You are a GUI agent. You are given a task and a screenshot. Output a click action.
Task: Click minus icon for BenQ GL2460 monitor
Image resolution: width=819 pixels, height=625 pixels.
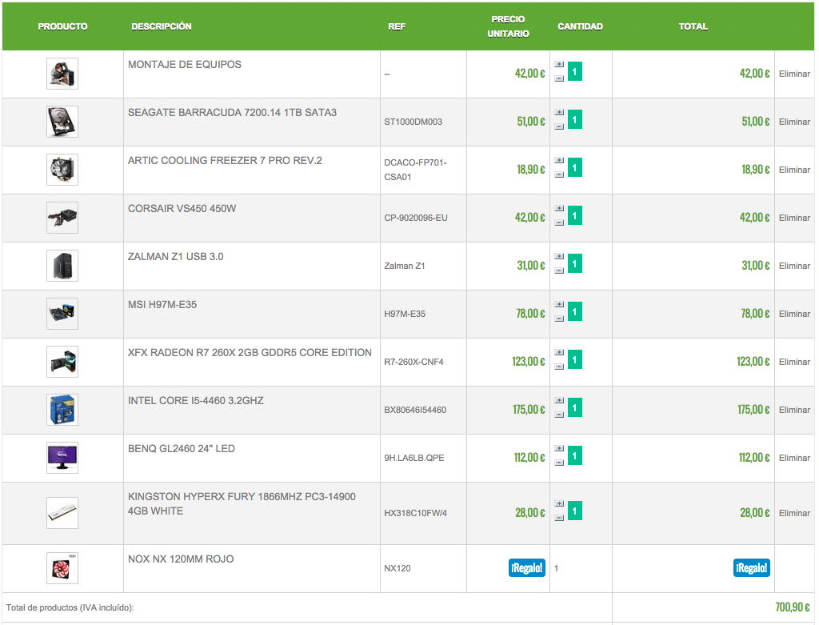click(559, 463)
